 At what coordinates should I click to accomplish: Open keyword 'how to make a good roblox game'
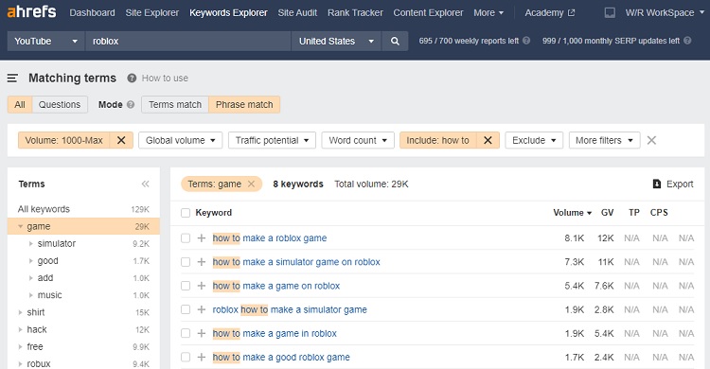281,358
